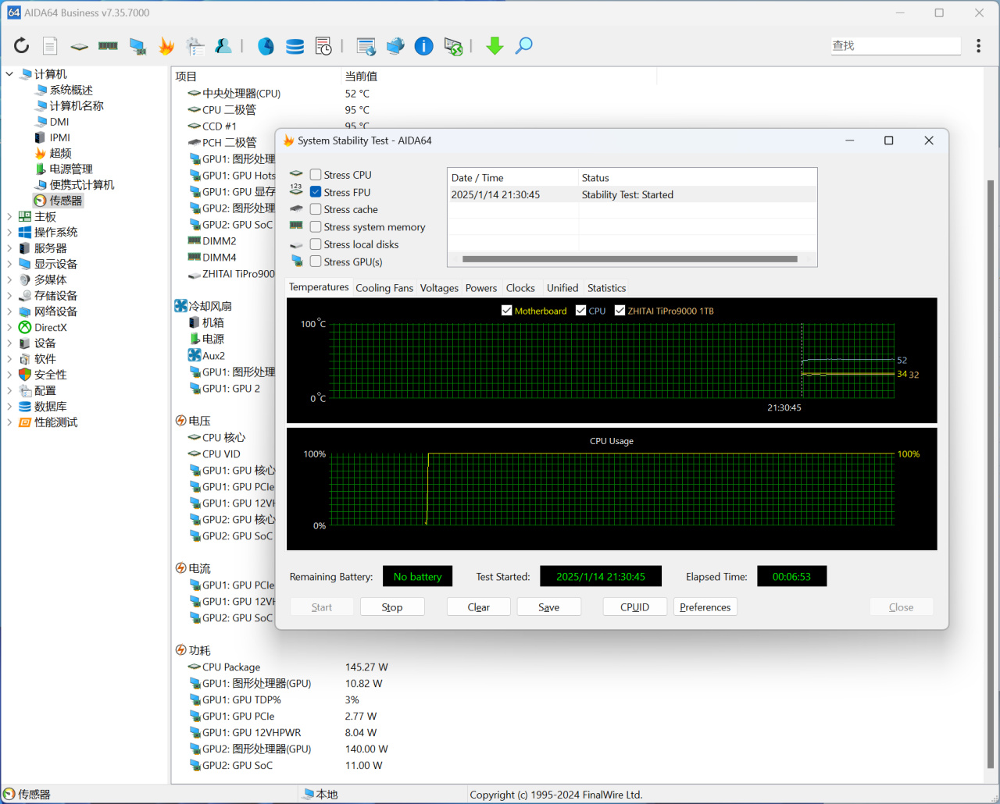Enable the Stress cache checkbox
The width and height of the screenshot is (1000, 804).
tap(316, 209)
